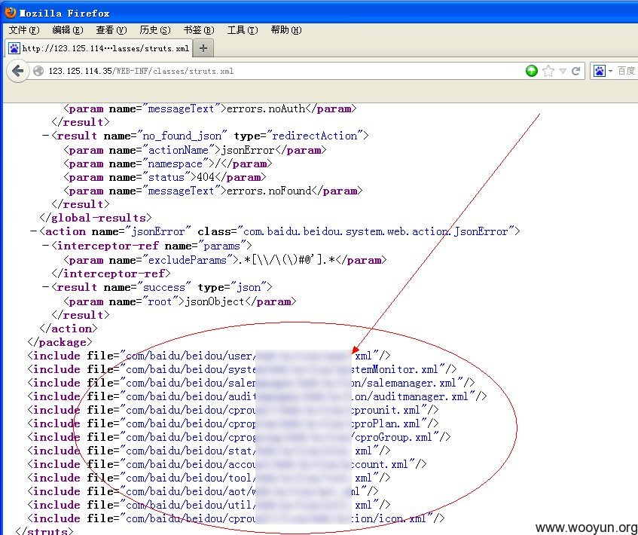638x535 pixels.
Task: Select the struts.xml browser tab
Action: [x=99, y=48]
